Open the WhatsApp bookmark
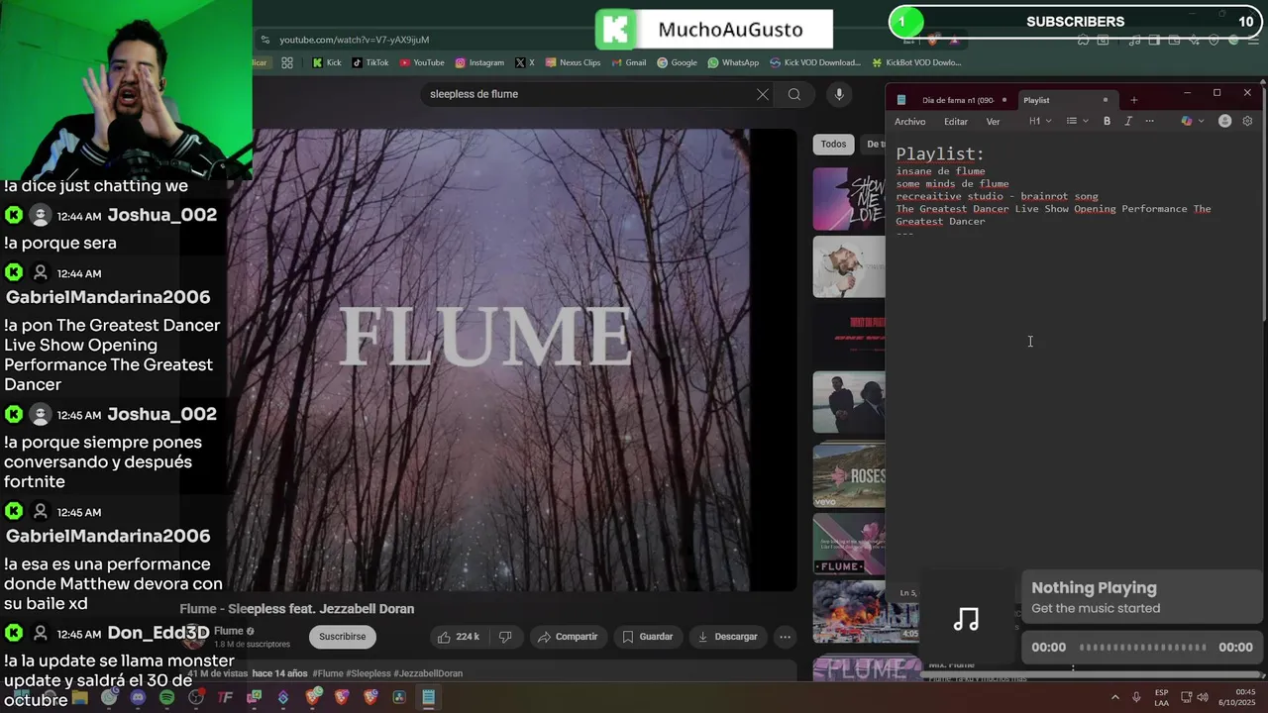This screenshot has width=1268, height=713. coord(733,62)
